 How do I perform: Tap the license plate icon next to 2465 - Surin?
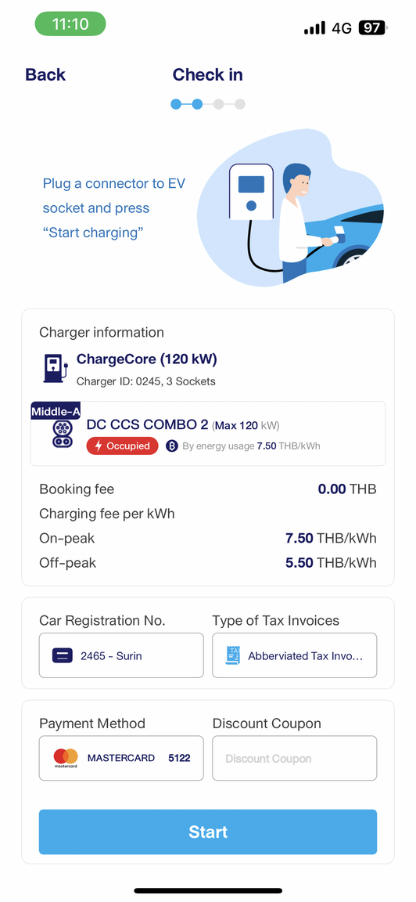click(x=62, y=655)
